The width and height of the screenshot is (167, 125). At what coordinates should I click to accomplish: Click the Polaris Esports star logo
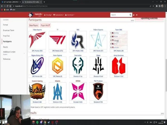(98, 40)
